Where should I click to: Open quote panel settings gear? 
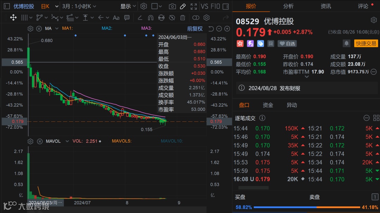coord(374,20)
